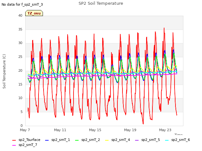Screen dimensions: 202x151
Task: Click the 15 y-axis tick label
Action: [20, 84]
